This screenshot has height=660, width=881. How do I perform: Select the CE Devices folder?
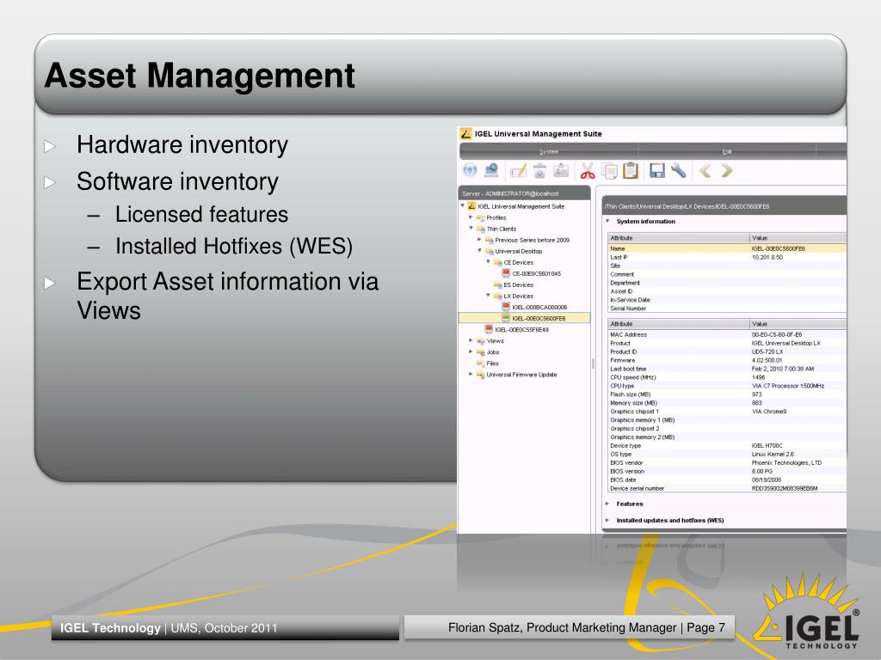click(519, 263)
